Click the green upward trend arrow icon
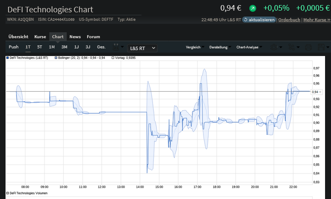 click(x=253, y=8)
